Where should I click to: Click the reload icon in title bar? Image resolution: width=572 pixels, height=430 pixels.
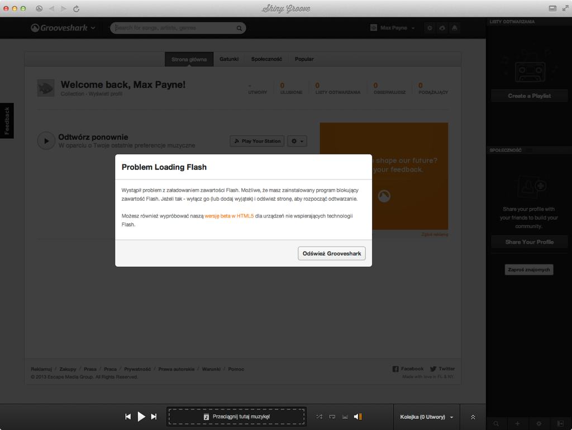click(76, 8)
